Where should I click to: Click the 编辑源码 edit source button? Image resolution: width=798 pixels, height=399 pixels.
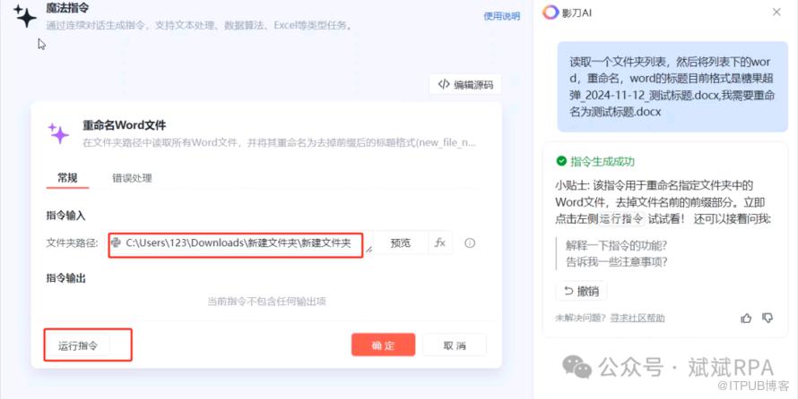coord(465,85)
